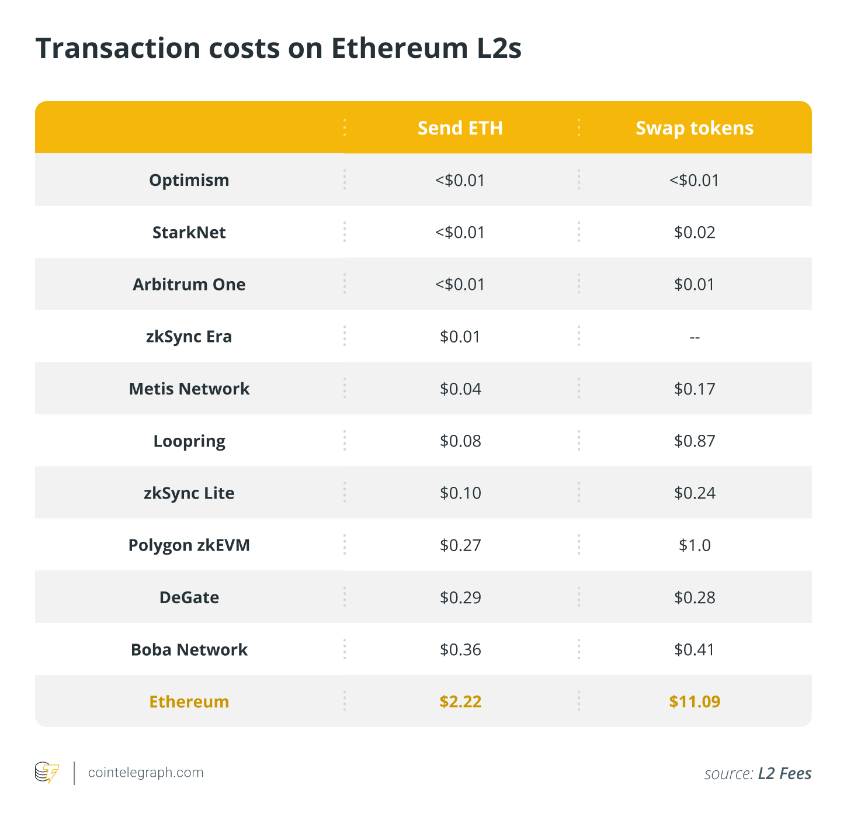
Task: Click the Loopring row label
Action: (x=189, y=441)
